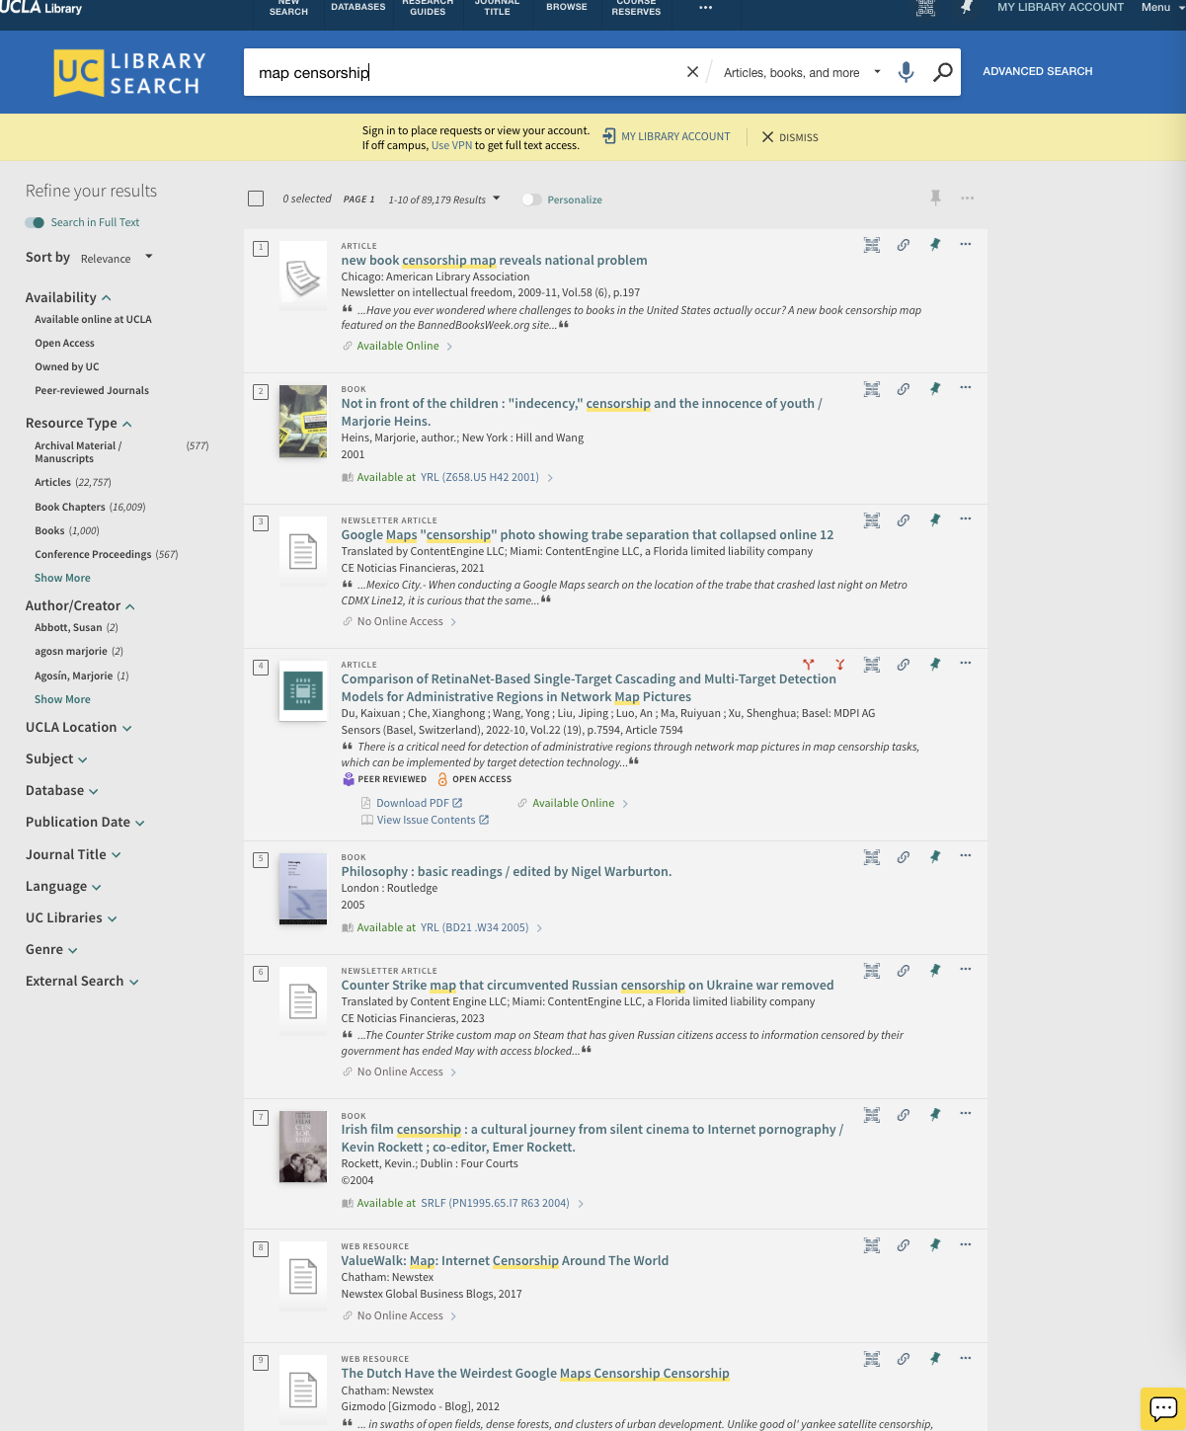Open View Issue Contents link

tap(425, 820)
